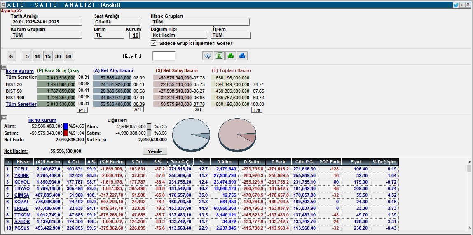Open the TTKOM stock link
The image size is (473, 235).
[x=22, y=215]
